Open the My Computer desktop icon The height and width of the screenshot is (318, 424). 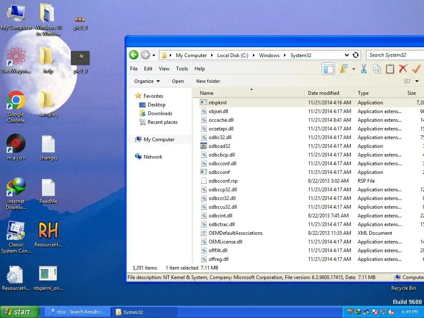[16, 17]
